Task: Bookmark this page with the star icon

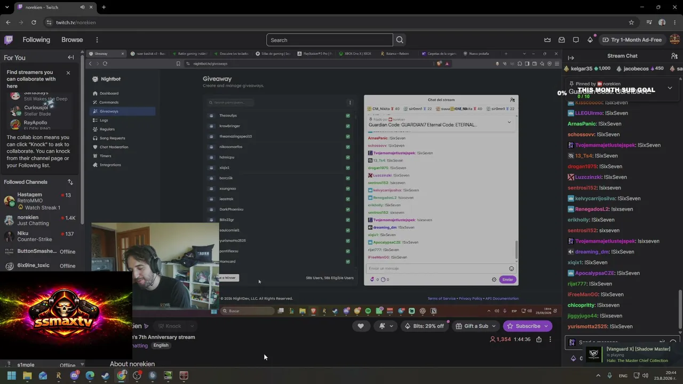Action: click(631, 22)
